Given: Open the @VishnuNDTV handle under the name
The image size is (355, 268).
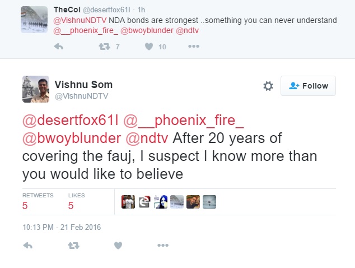Looking at the screenshot, I should (x=81, y=96).
